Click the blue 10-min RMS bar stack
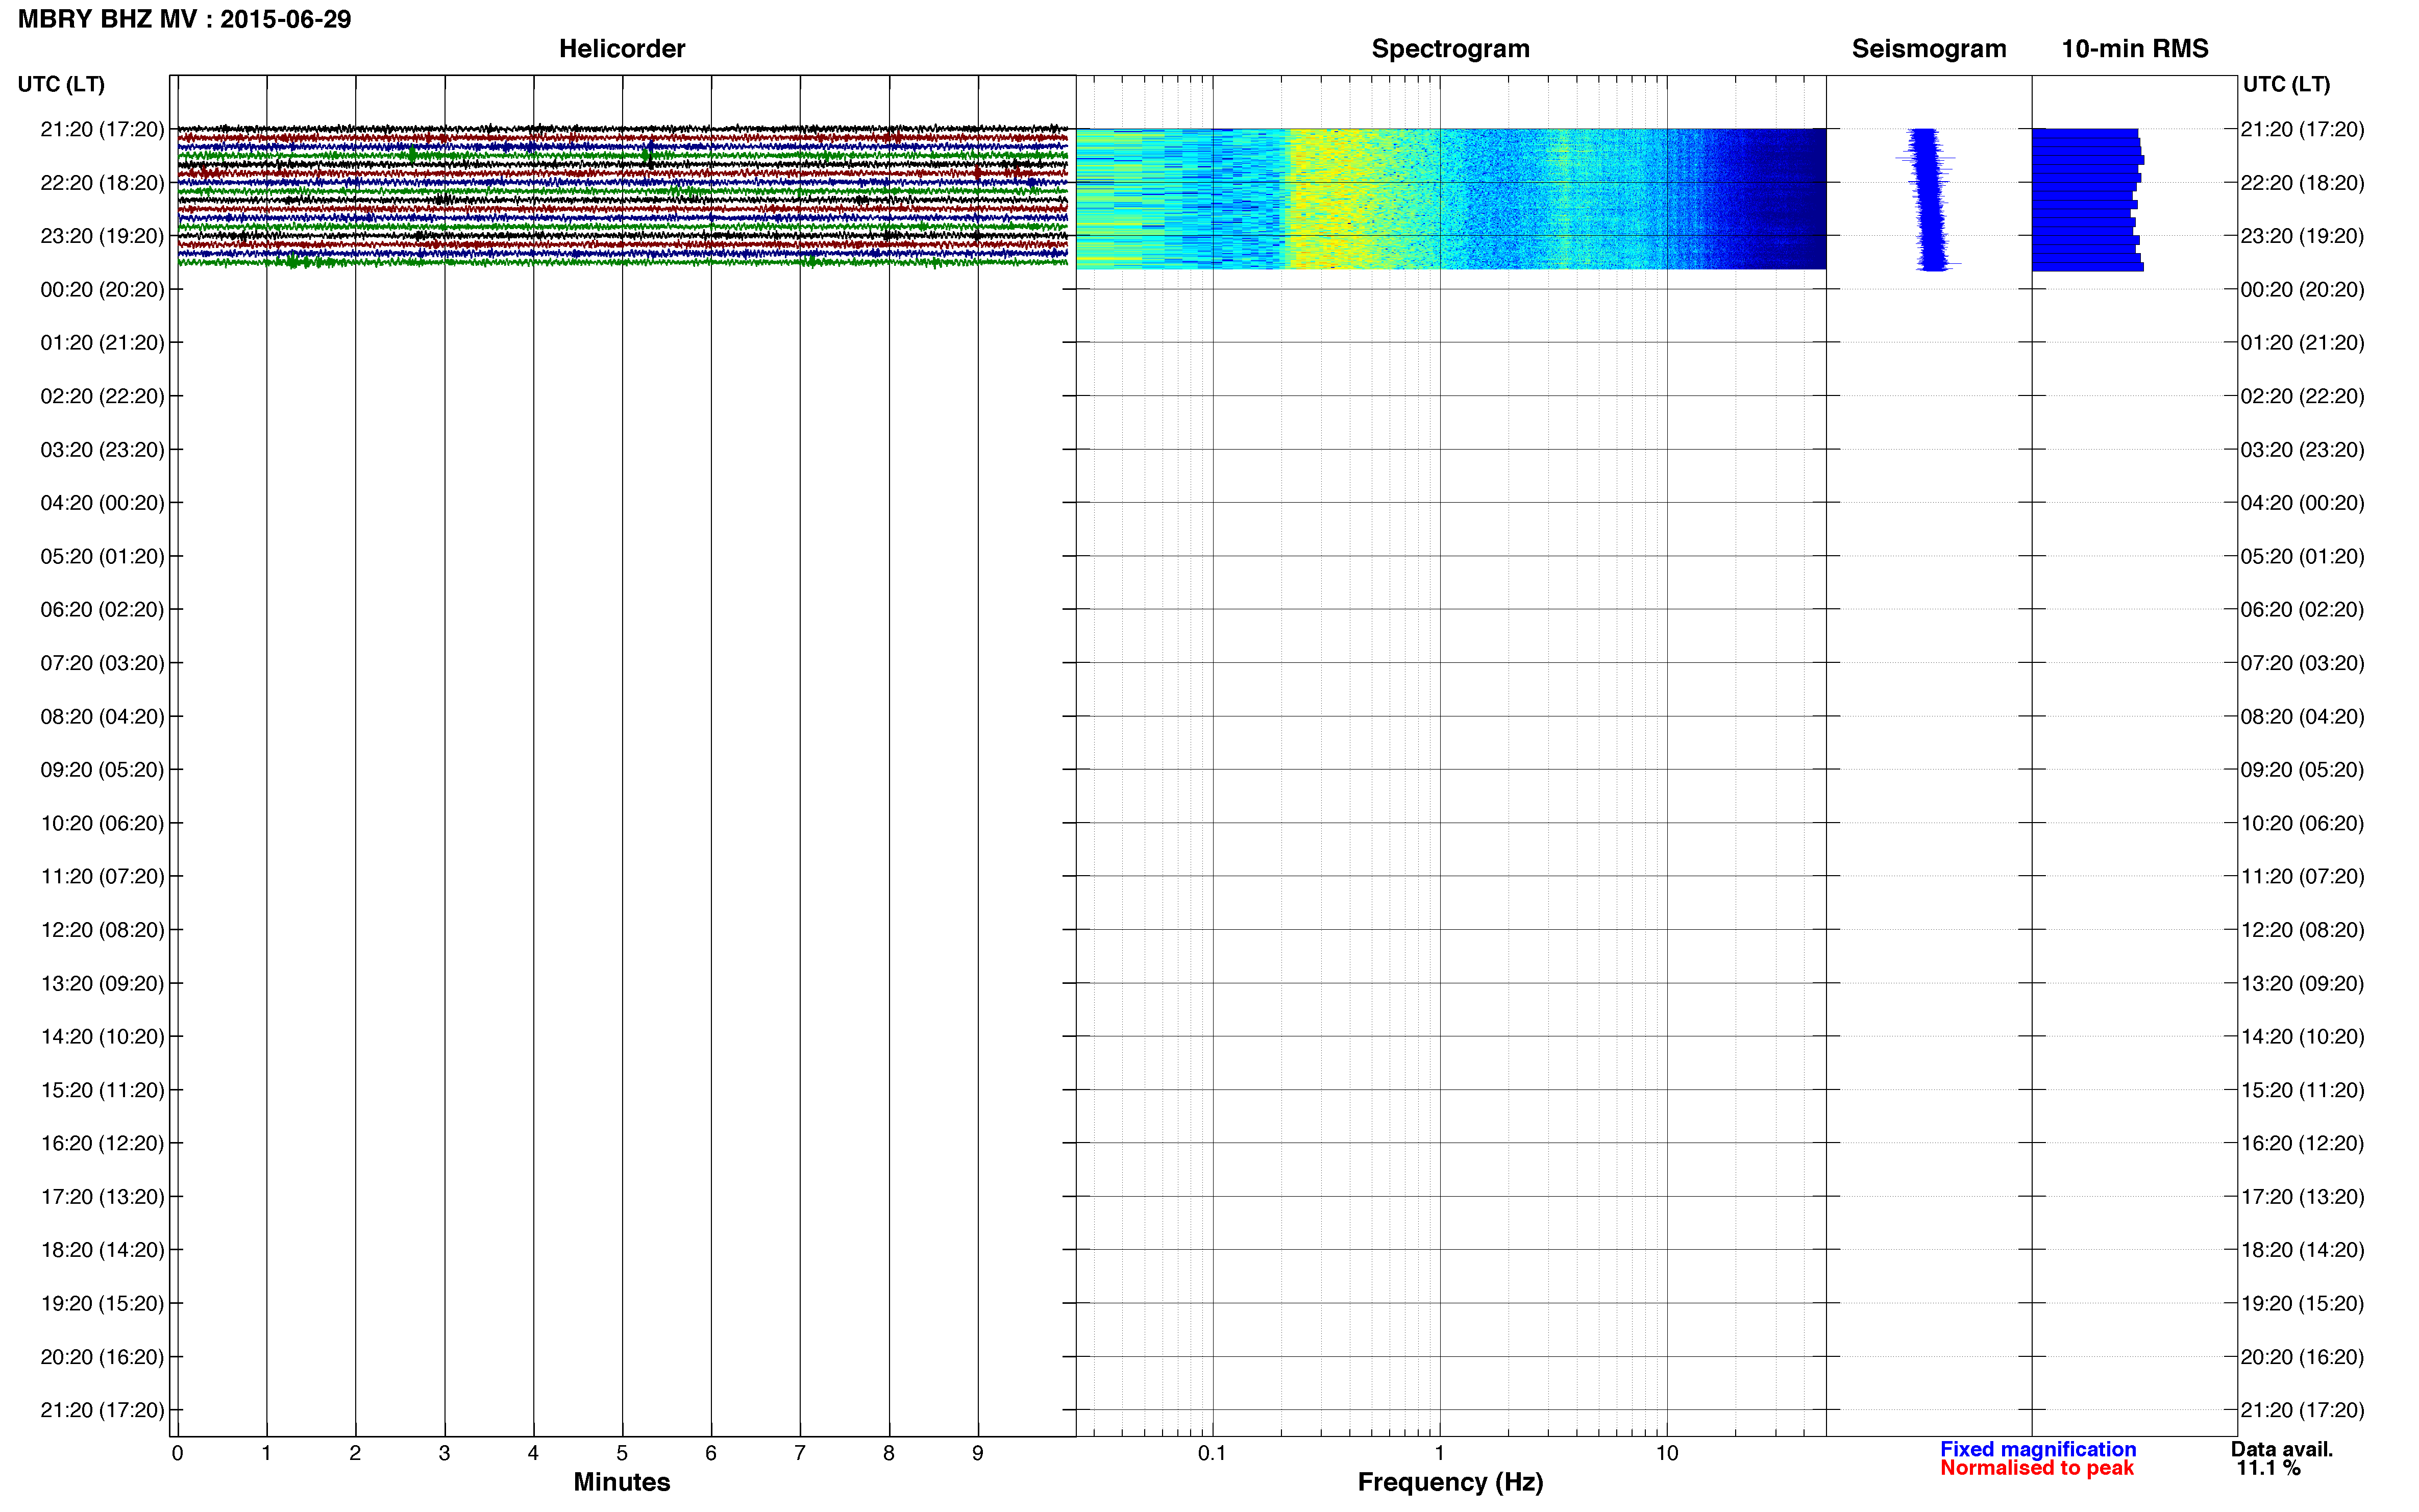 coord(2087,199)
